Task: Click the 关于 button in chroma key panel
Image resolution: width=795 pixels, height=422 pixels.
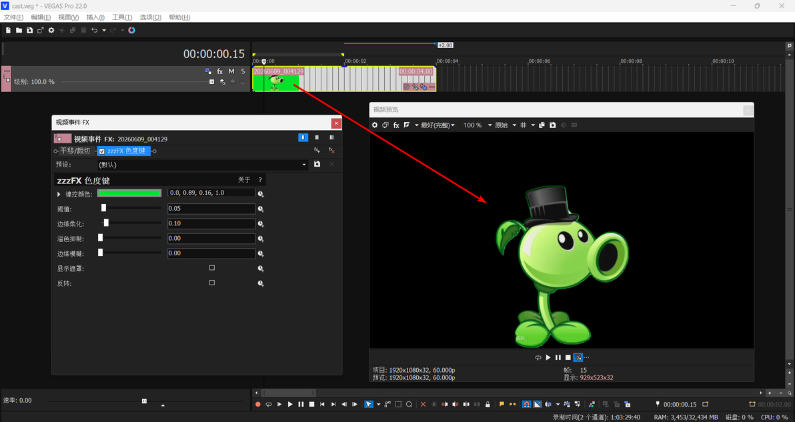Action: pyautogui.click(x=244, y=180)
